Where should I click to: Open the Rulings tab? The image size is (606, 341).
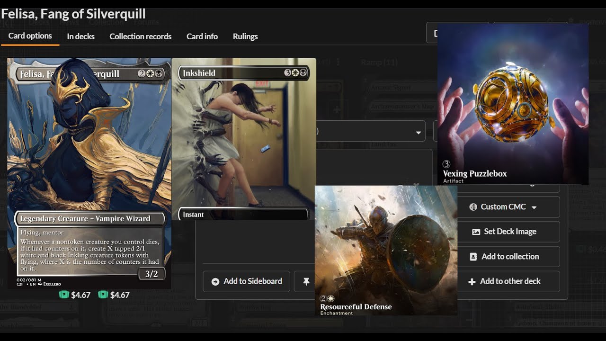[245, 36]
